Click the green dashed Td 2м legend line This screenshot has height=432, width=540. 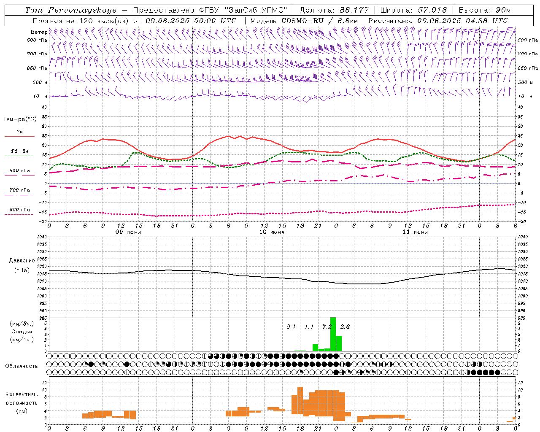tap(19, 156)
